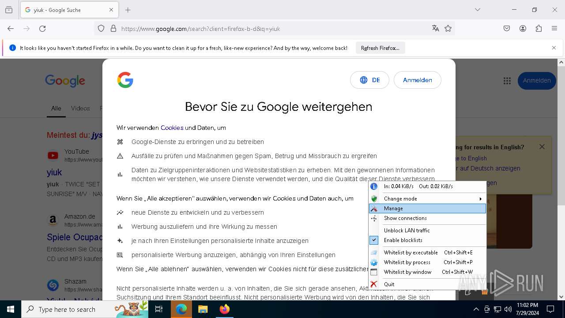Image resolution: width=565 pixels, height=318 pixels.
Task: Focus the URL address bar
Action: tap(274, 29)
